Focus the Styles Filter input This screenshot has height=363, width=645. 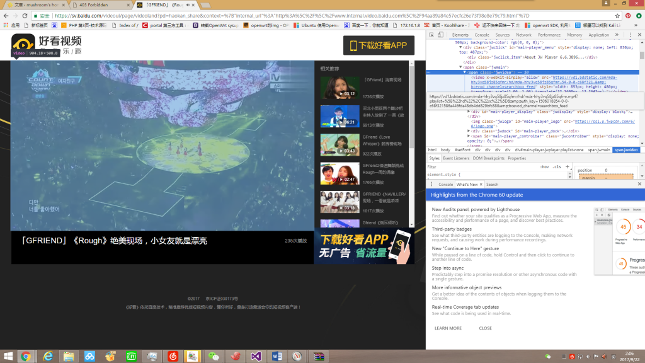point(481,167)
